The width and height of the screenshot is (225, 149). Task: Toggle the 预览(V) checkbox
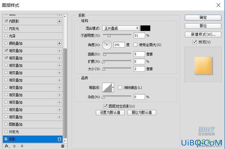(194, 42)
